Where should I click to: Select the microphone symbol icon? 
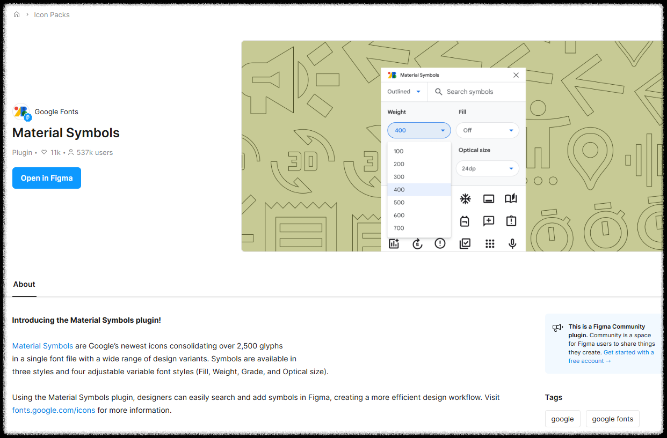point(512,244)
